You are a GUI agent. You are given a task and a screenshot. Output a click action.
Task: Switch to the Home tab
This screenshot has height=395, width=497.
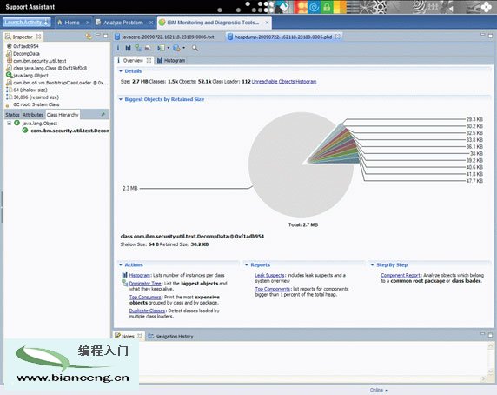(72, 23)
